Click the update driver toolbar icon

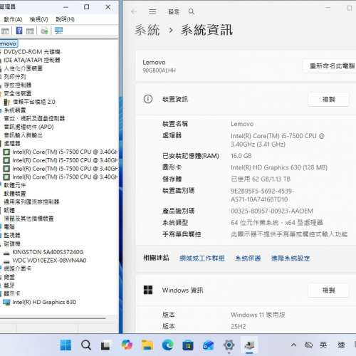click(44, 31)
